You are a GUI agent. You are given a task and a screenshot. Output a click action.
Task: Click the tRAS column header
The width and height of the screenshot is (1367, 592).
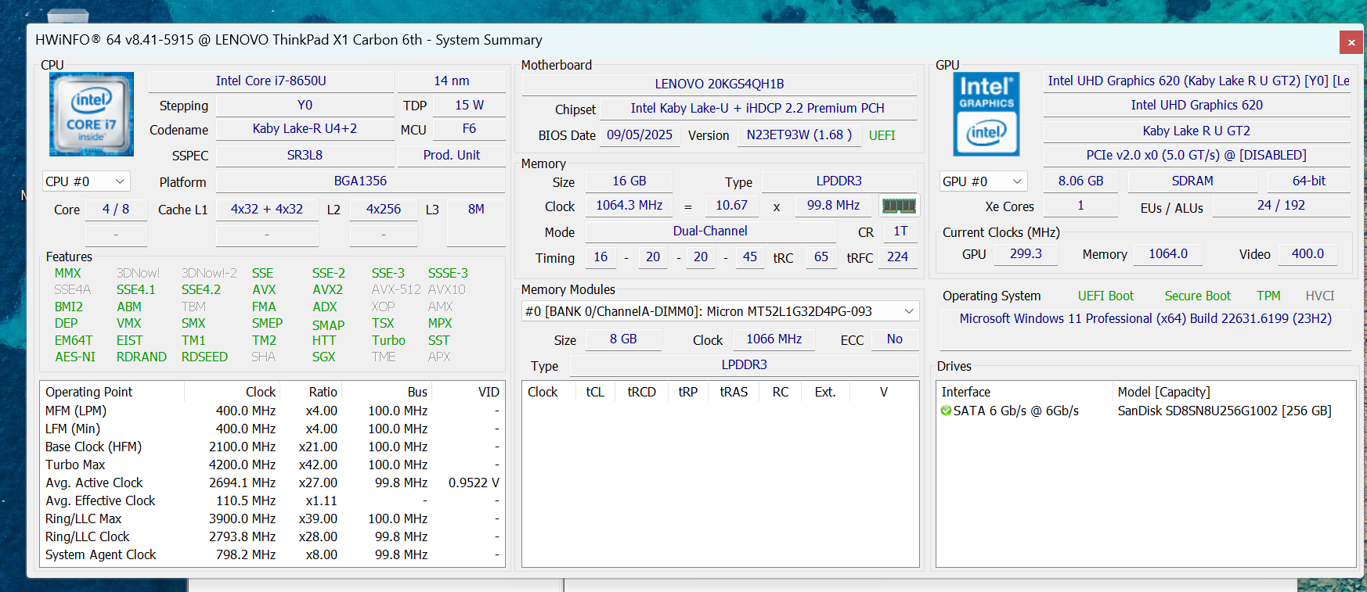tap(734, 392)
